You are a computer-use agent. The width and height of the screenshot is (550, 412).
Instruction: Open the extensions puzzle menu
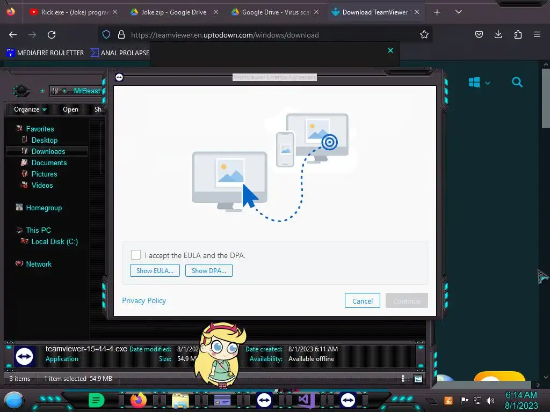pyautogui.click(x=518, y=34)
